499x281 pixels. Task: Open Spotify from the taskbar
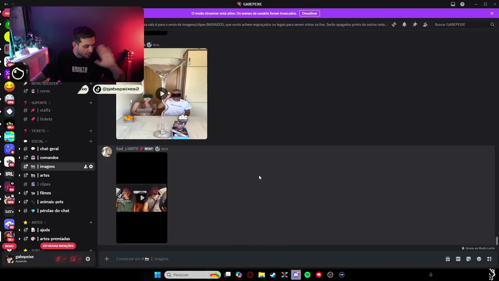tap(307, 275)
